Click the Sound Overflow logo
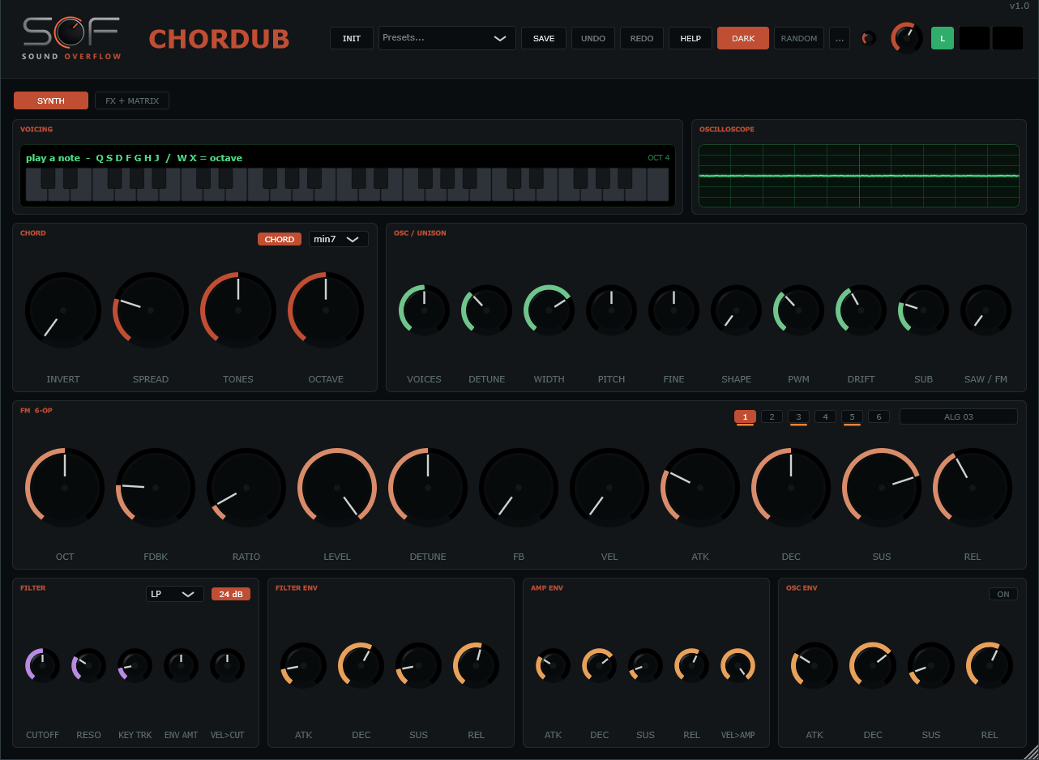The image size is (1039, 760). point(71,38)
